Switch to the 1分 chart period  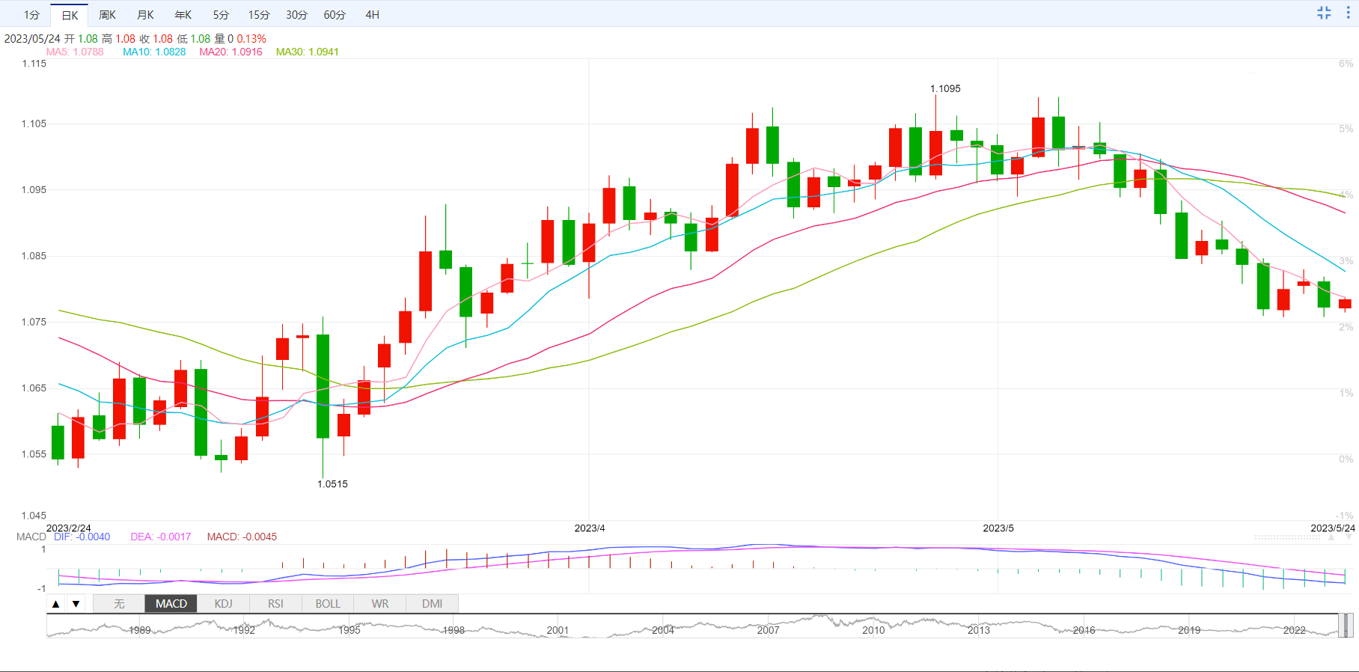[31, 15]
